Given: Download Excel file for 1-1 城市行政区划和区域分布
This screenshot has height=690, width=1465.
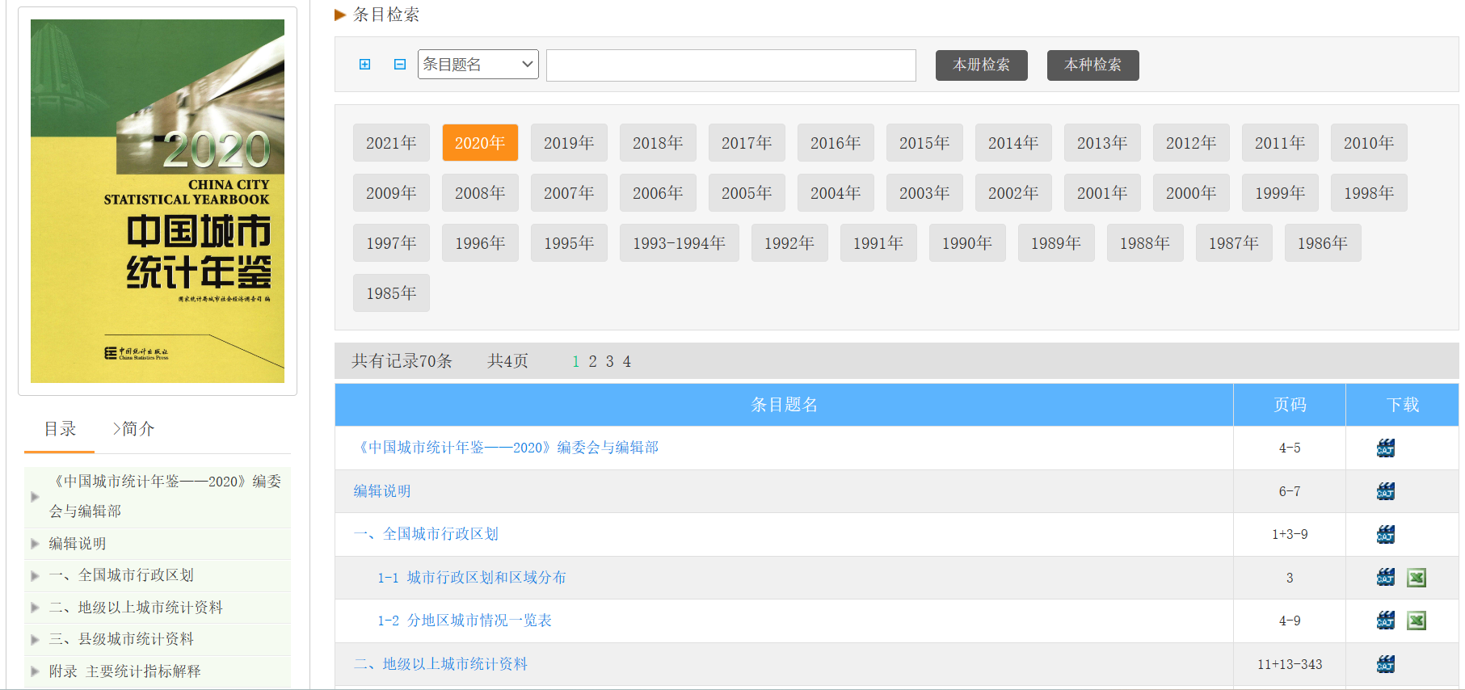Looking at the screenshot, I should [1416, 578].
